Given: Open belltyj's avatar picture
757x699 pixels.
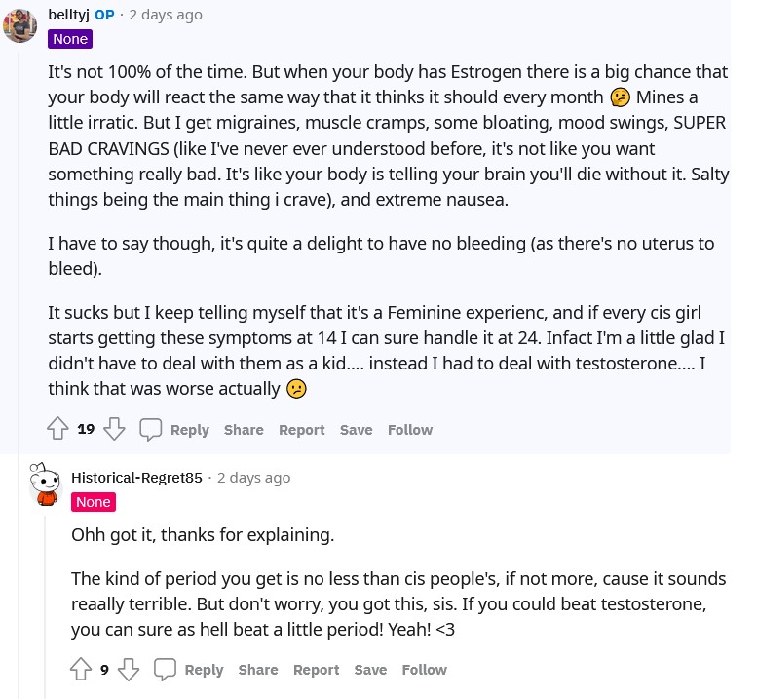Looking at the screenshot, I should click(19, 25).
